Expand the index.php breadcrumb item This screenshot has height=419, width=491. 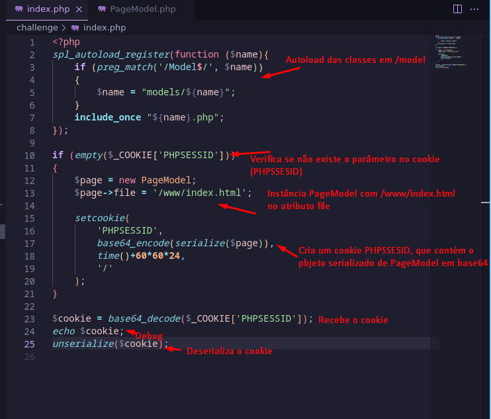(104, 28)
